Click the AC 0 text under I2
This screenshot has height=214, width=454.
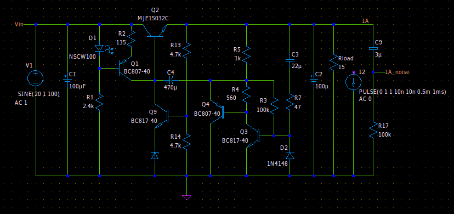pyautogui.click(x=365, y=98)
